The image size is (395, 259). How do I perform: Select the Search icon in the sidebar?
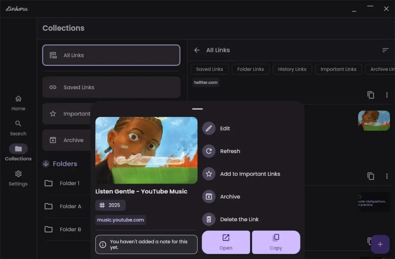pyautogui.click(x=18, y=127)
